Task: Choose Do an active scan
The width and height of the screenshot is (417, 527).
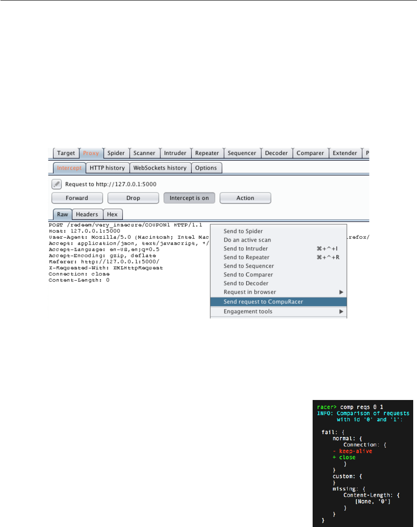Action: [278, 240]
